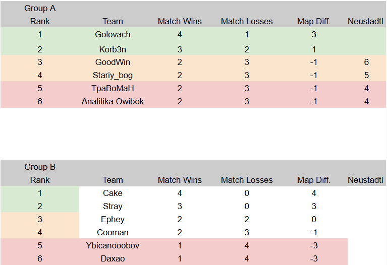Click the Group A title cell

click(x=40, y=9)
